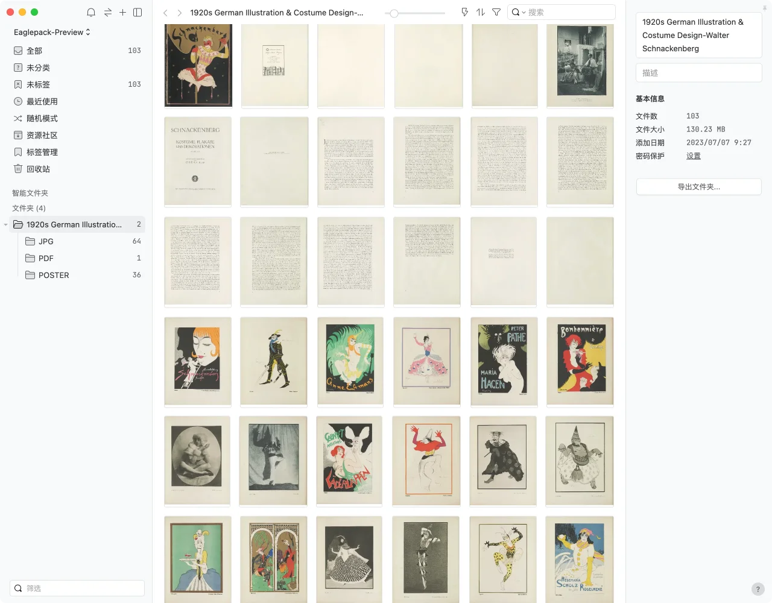The width and height of the screenshot is (772, 603).
Task: Click the help question mark button
Action: pyautogui.click(x=758, y=589)
